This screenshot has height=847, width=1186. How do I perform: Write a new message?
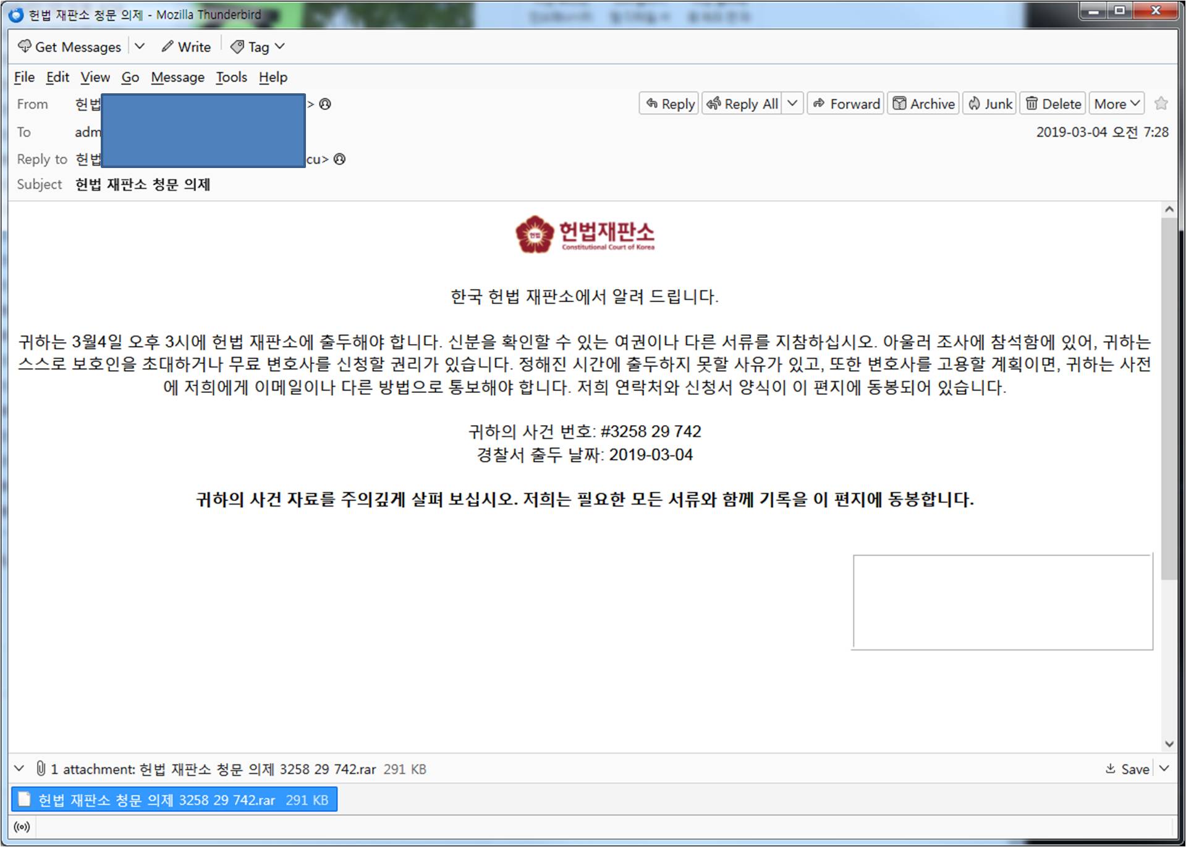point(186,47)
